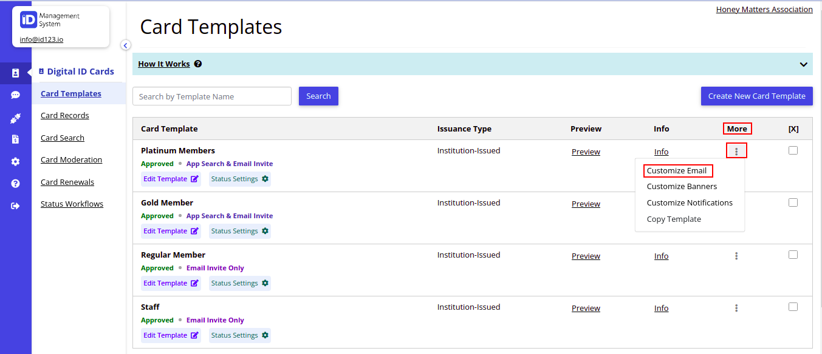The height and width of the screenshot is (354, 822).
Task: Open the chat messages sidebar icon
Action: coord(15,95)
